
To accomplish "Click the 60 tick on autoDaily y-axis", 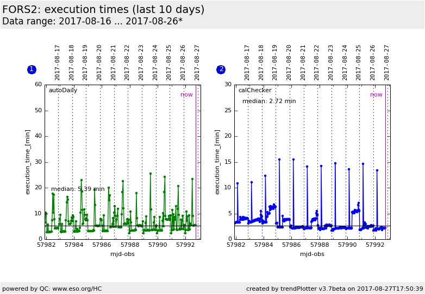I will 38,85.
